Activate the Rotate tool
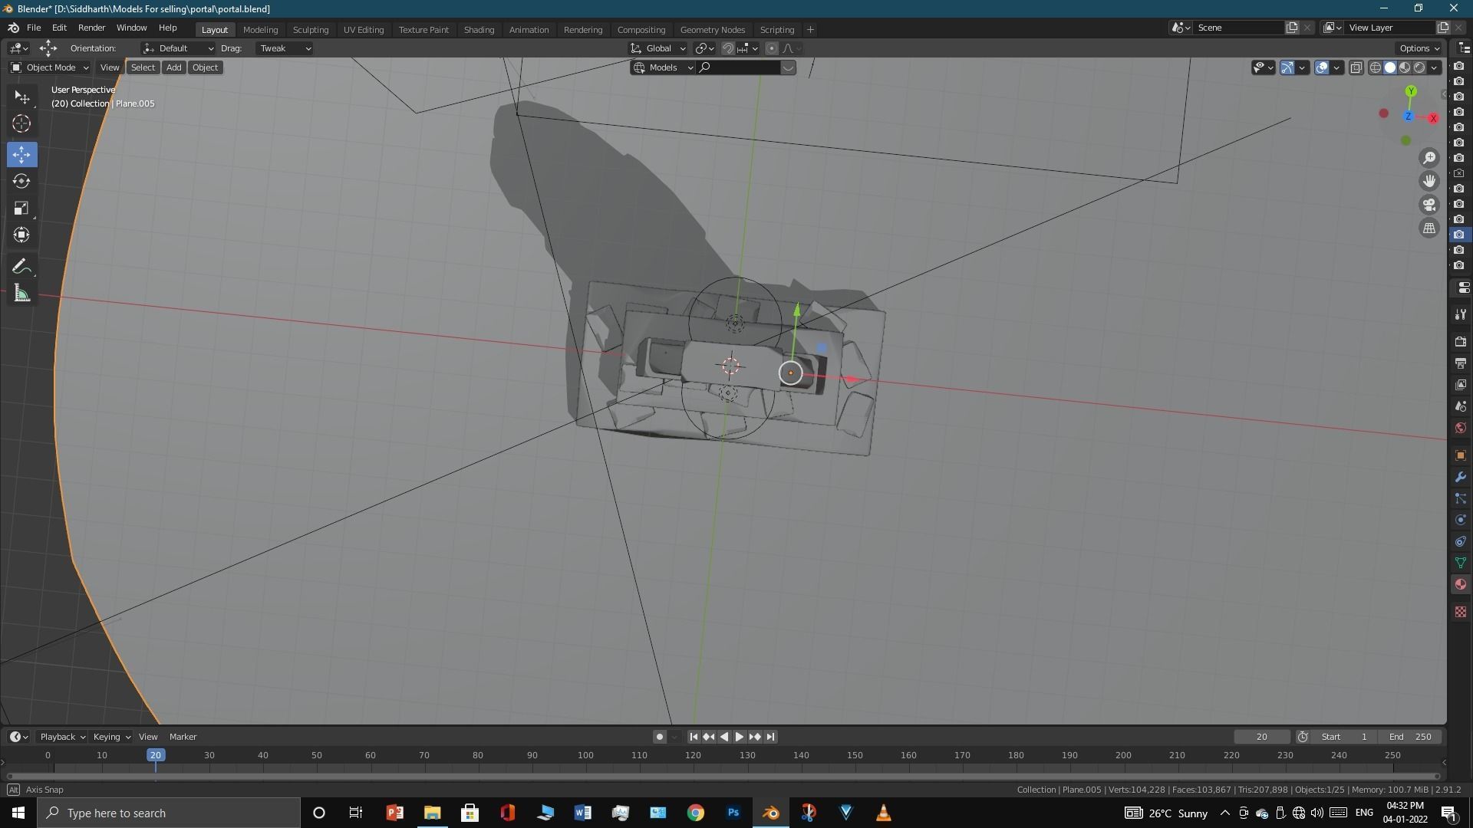The image size is (1473, 828). [x=21, y=181]
